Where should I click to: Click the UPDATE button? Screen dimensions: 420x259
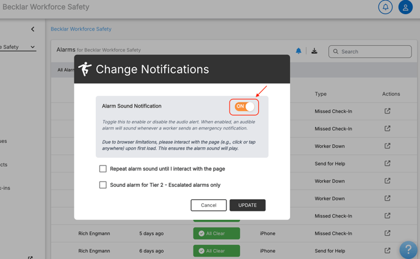[247, 205]
